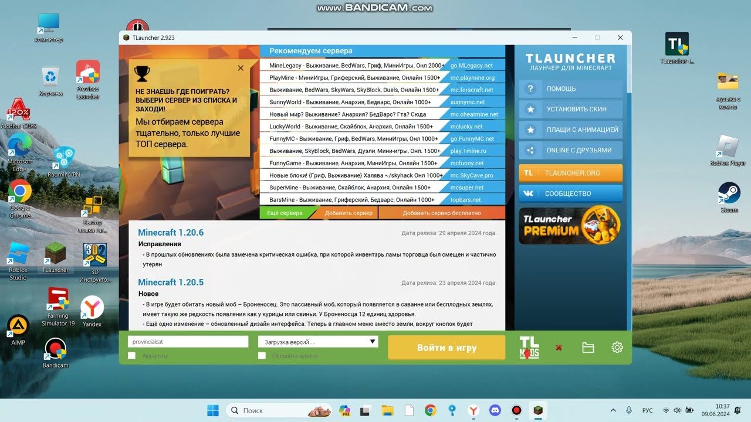This screenshot has width=751, height=422.
Task: Click the Minecraft 1.20.5 heading
Action: (x=171, y=283)
